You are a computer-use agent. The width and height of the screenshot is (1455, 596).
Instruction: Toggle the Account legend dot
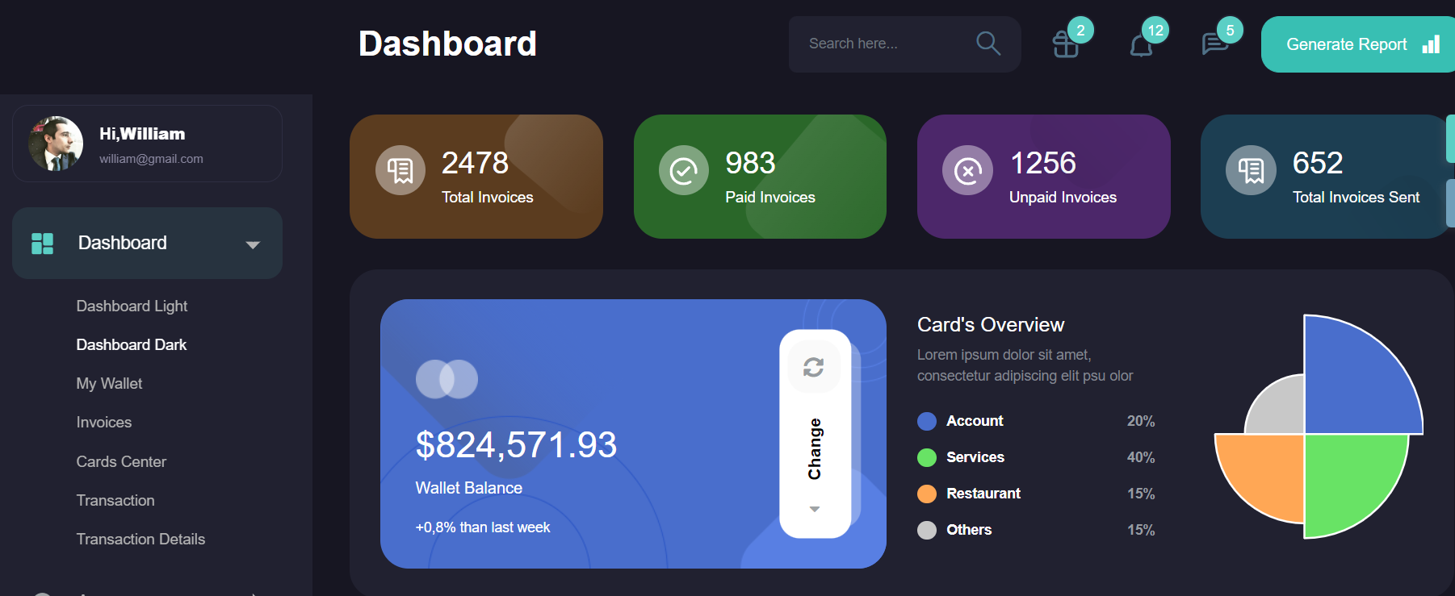[927, 421]
